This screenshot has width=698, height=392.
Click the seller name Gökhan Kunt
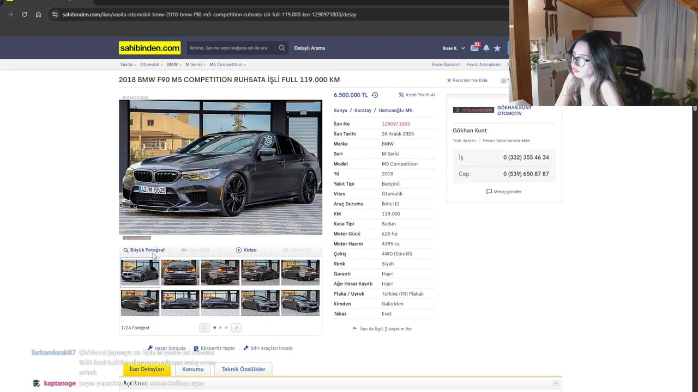pyautogui.click(x=470, y=130)
